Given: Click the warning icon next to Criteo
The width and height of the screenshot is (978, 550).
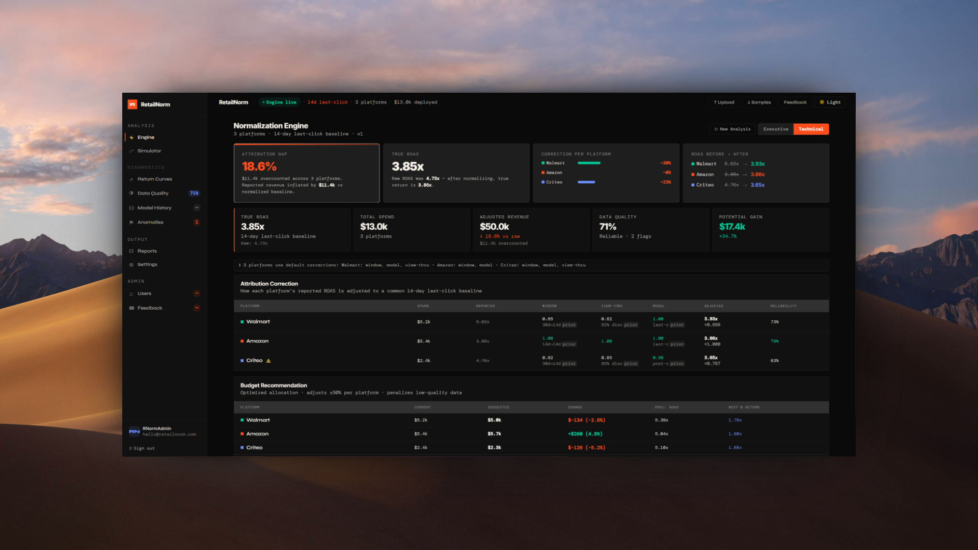Looking at the screenshot, I should pyautogui.click(x=268, y=360).
